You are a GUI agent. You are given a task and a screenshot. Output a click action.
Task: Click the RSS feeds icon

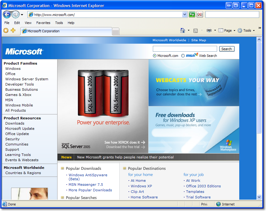[196, 30]
